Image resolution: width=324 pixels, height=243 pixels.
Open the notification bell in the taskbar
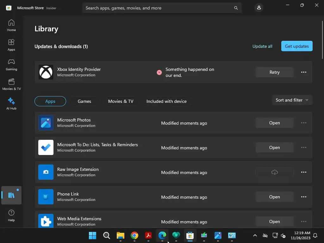[x=315, y=235]
